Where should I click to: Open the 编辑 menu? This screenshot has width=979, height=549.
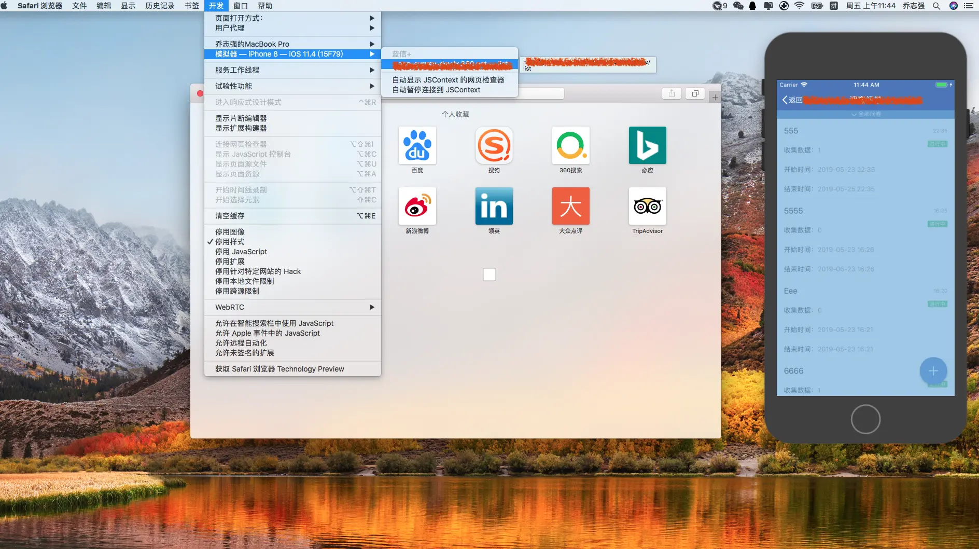(x=104, y=6)
